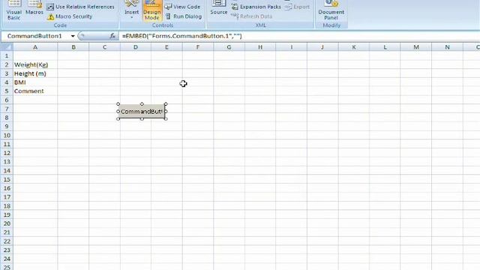Select row 6 header
Image resolution: width=480 pixels, height=270 pixels.
(x=7, y=100)
